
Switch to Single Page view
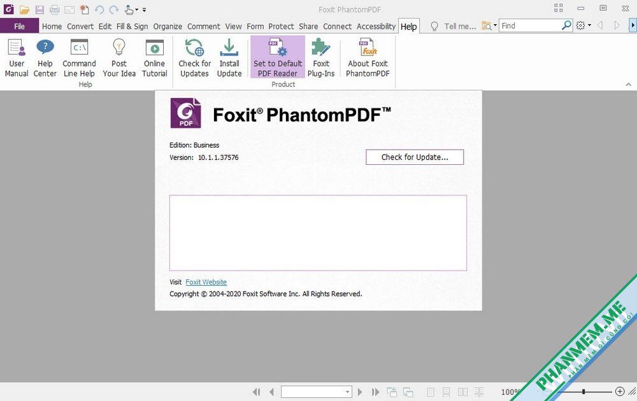pos(431,391)
